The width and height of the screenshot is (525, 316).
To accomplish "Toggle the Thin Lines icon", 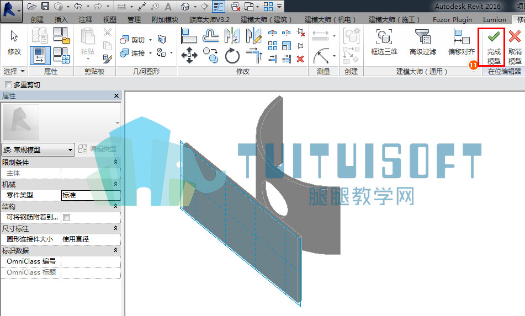I will [x=219, y=7].
